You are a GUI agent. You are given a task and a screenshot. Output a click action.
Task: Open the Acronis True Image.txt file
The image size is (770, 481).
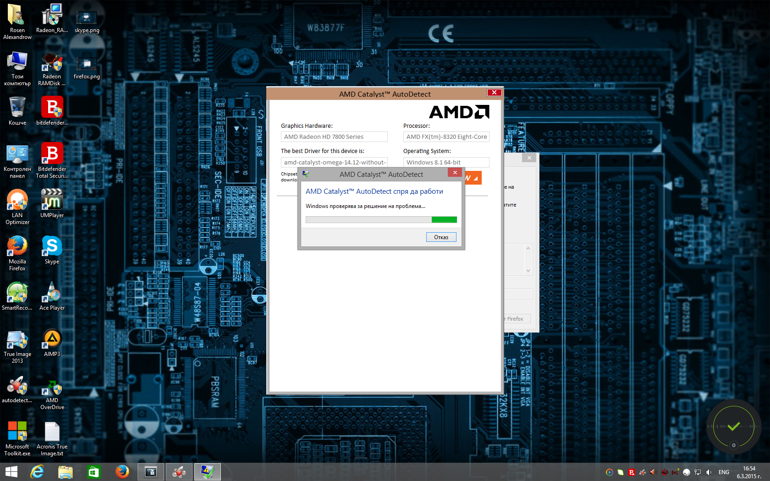click(x=52, y=438)
